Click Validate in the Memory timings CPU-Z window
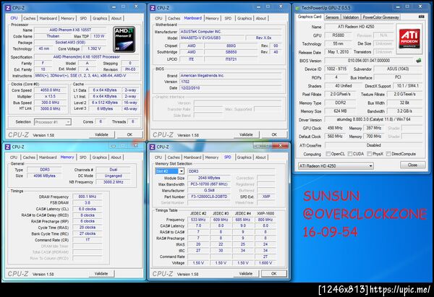The image size is (434, 297). point(101,273)
